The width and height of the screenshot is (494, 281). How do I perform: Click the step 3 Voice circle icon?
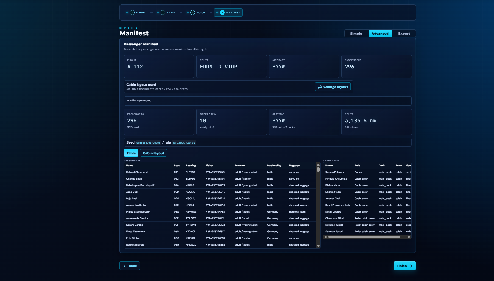point(192,13)
